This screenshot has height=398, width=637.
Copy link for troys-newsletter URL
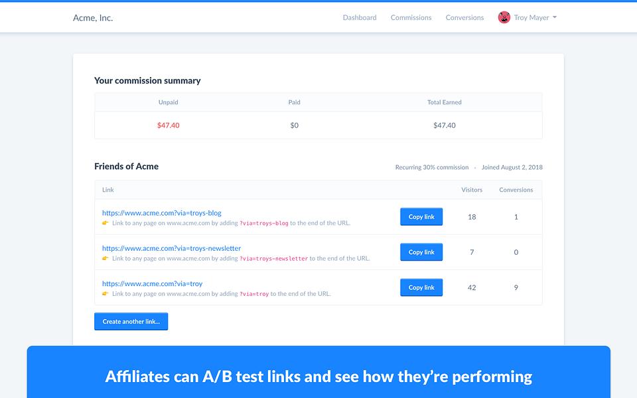coord(421,252)
